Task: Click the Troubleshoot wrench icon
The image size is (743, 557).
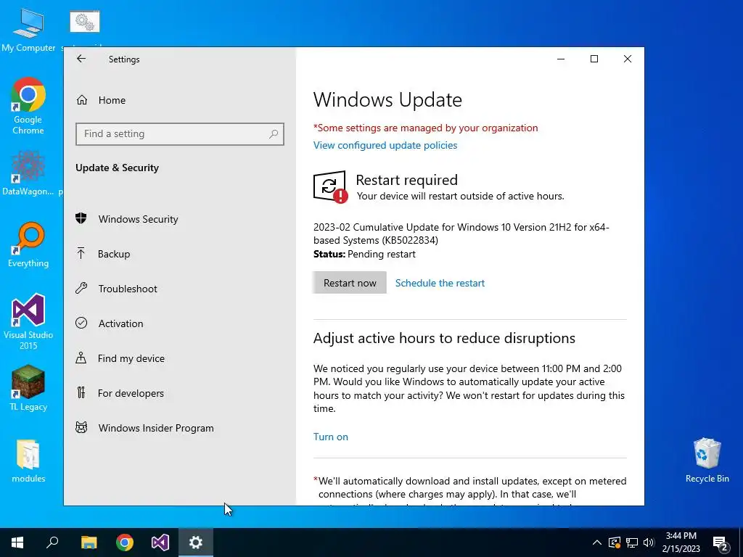Action: [81, 288]
